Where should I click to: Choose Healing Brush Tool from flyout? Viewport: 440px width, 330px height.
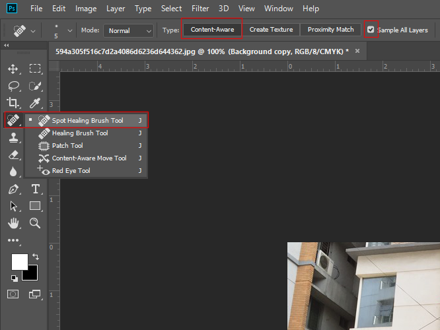pyautogui.click(x=86, y=133)
